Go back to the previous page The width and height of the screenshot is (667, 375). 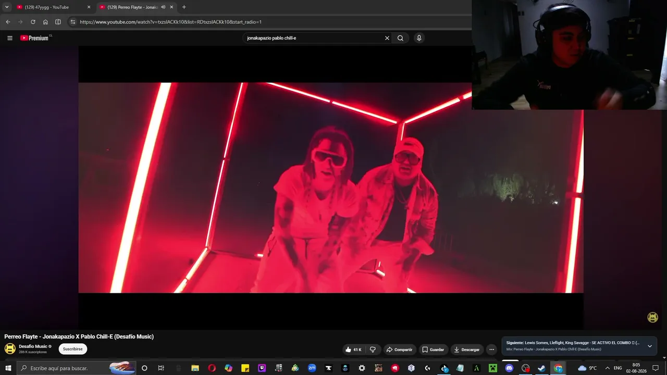(8, 22)
